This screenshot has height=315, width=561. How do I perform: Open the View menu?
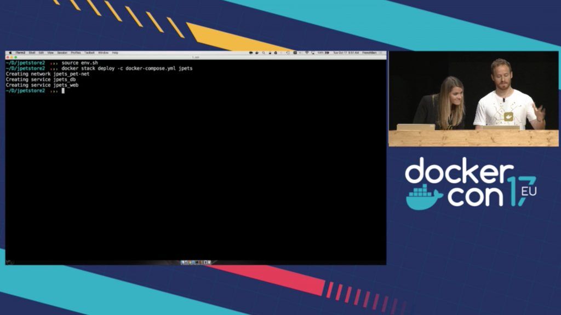[x=50, y=53]
